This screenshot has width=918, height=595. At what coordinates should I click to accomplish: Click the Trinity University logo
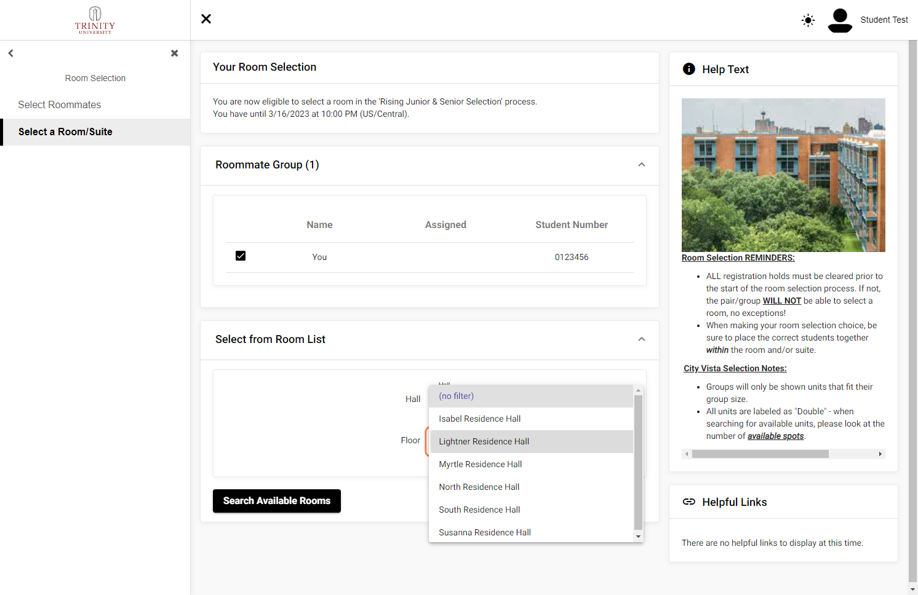click(95, 20)
